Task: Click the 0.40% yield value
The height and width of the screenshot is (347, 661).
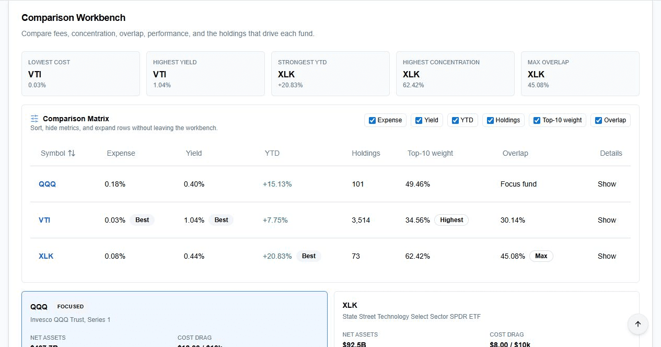Action: coord(194,184)
